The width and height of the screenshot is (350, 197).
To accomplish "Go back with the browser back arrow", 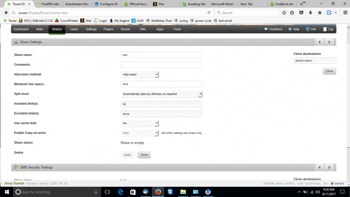I will tap(6, 13).
